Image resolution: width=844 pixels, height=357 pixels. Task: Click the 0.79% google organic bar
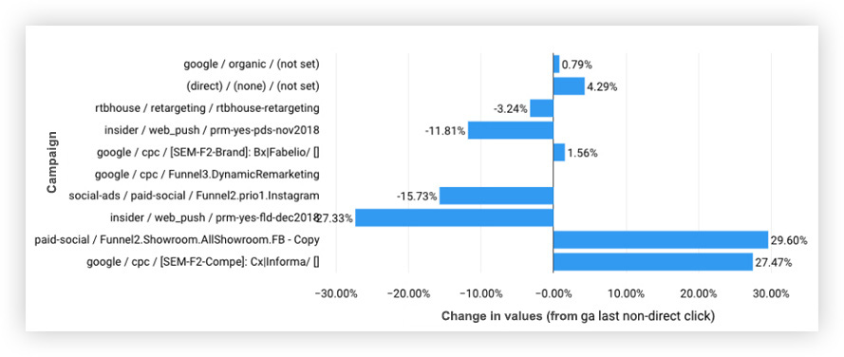[x=556, y=65]
